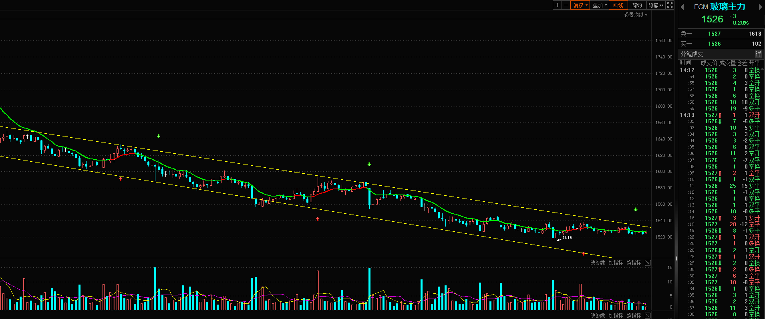Zoom out chart with minus icon
This screenshot has height=319, width=765.
tap(566, 5)
